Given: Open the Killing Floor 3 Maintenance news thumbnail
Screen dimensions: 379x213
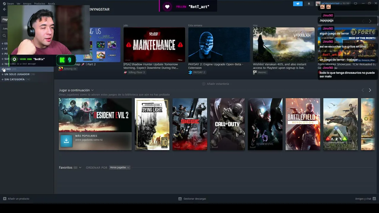Looking at the screenshot, I should (x=154, y=45).
